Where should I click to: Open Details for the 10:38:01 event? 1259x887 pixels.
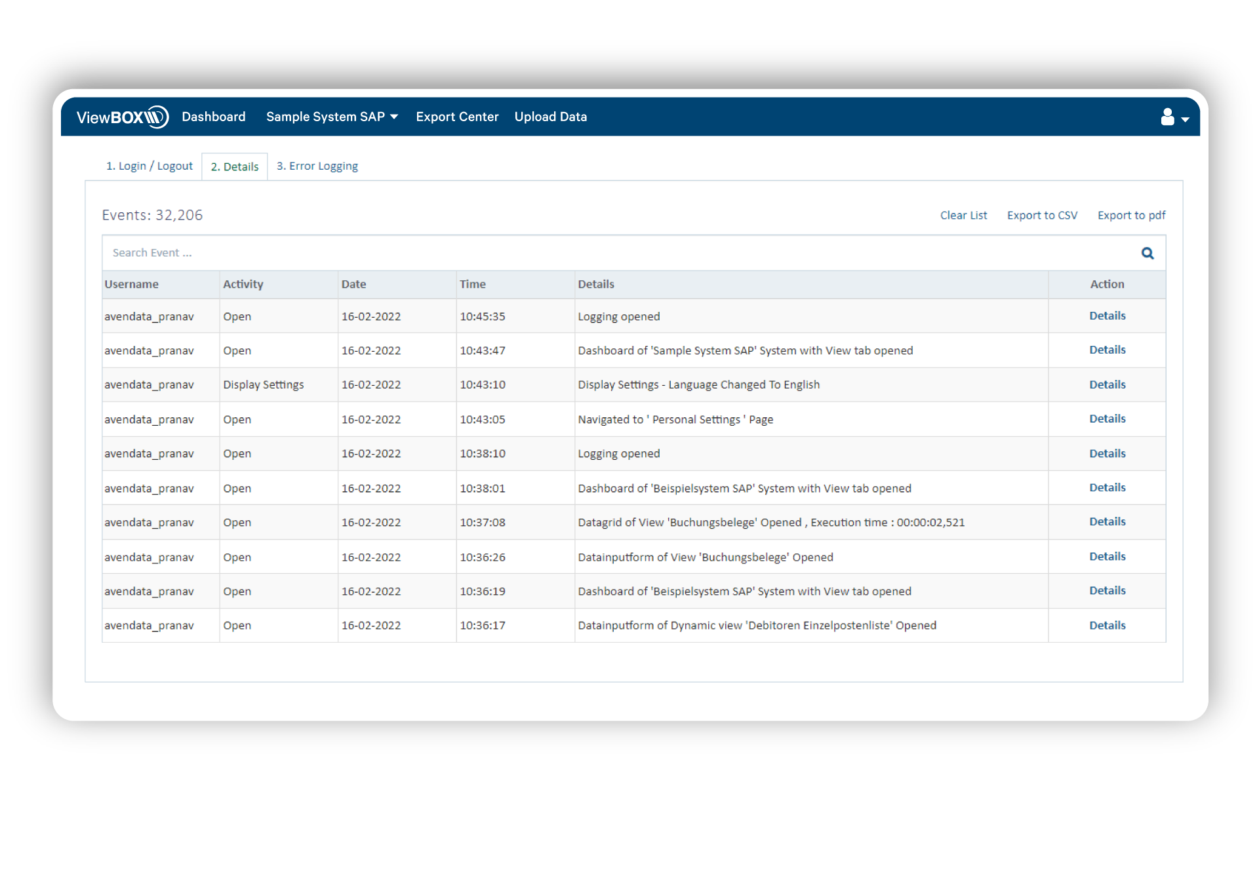(1107, 487)
